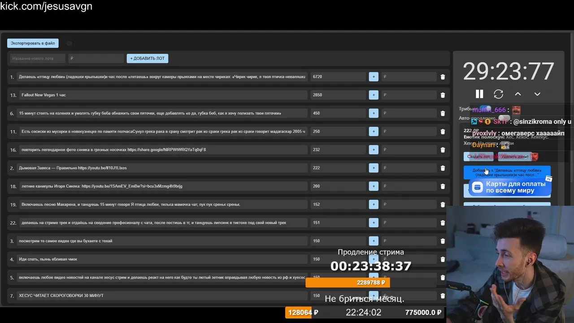Click row number 22.
The width and height of the screenshot is (574, 323).
[x=13, y=223]
